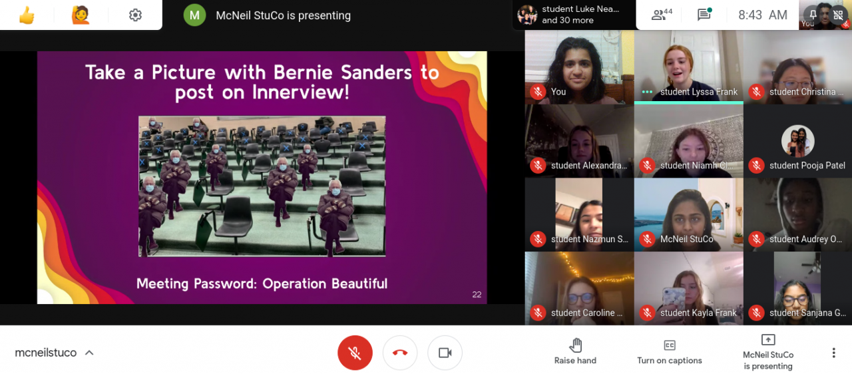Open the settings gear in top bar
The width and height of the screenshot is (852, 374).
(x=135, y=15)
